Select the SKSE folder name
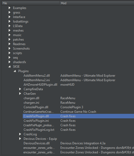 pyautogui.click(x=16, y=67)
